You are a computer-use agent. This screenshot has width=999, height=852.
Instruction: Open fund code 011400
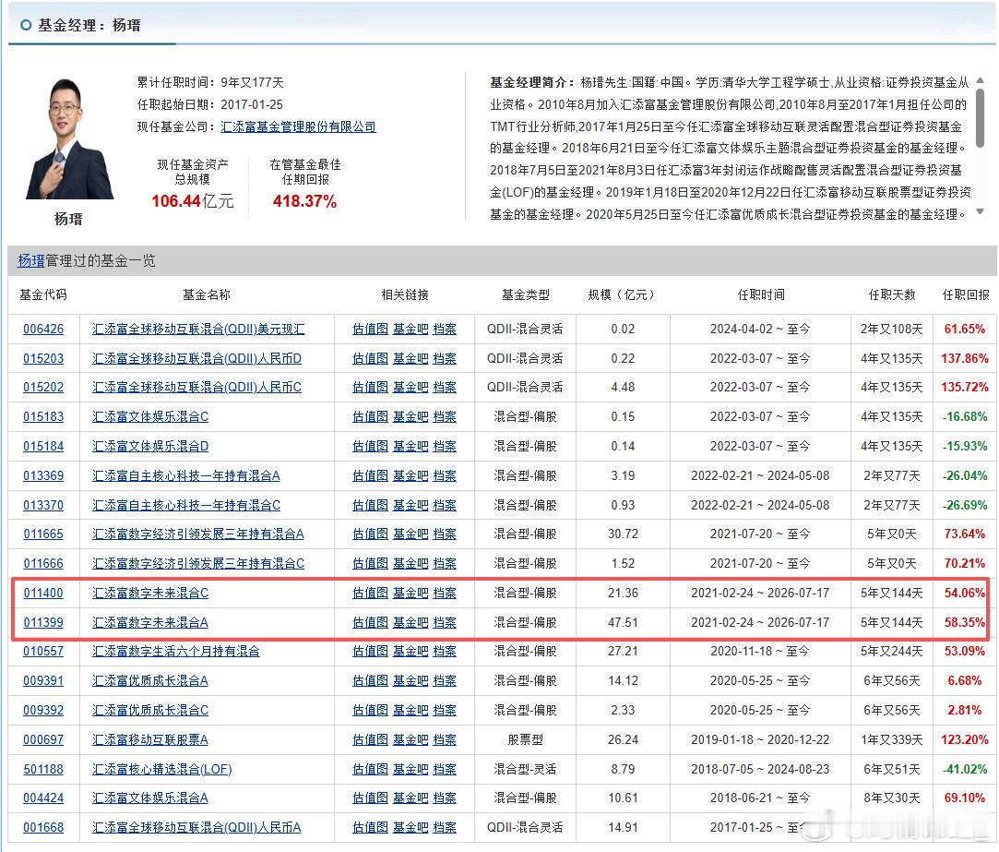(43, 594)
